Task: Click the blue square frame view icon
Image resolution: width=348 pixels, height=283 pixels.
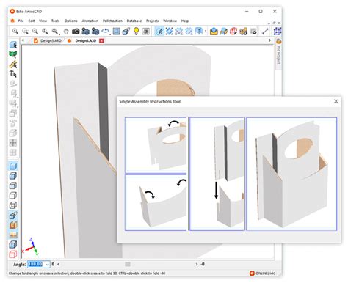Action: pyautogui.click(x=116, y=32)
